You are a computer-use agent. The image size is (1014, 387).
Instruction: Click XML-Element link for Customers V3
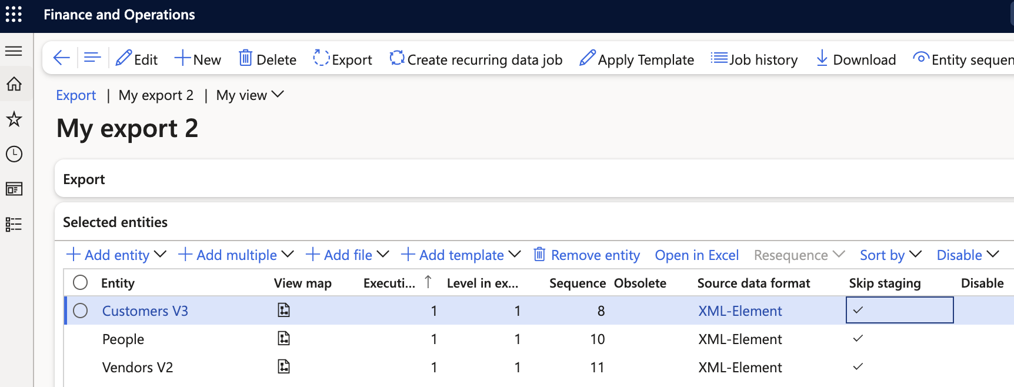click(740, 311)
